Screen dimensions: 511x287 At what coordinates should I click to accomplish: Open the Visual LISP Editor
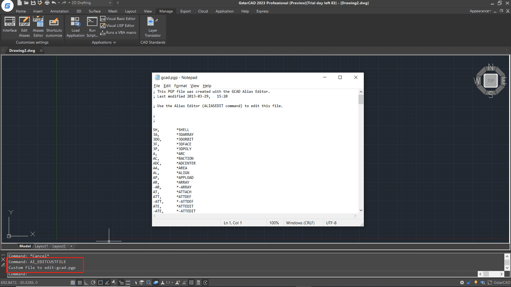[x=118, y=26]
